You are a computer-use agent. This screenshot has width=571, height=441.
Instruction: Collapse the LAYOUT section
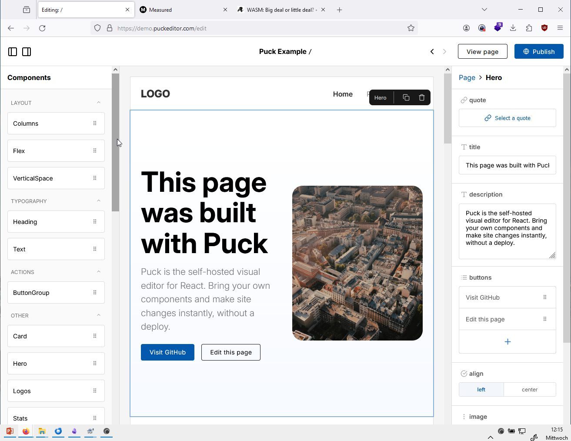pos(98,103)
